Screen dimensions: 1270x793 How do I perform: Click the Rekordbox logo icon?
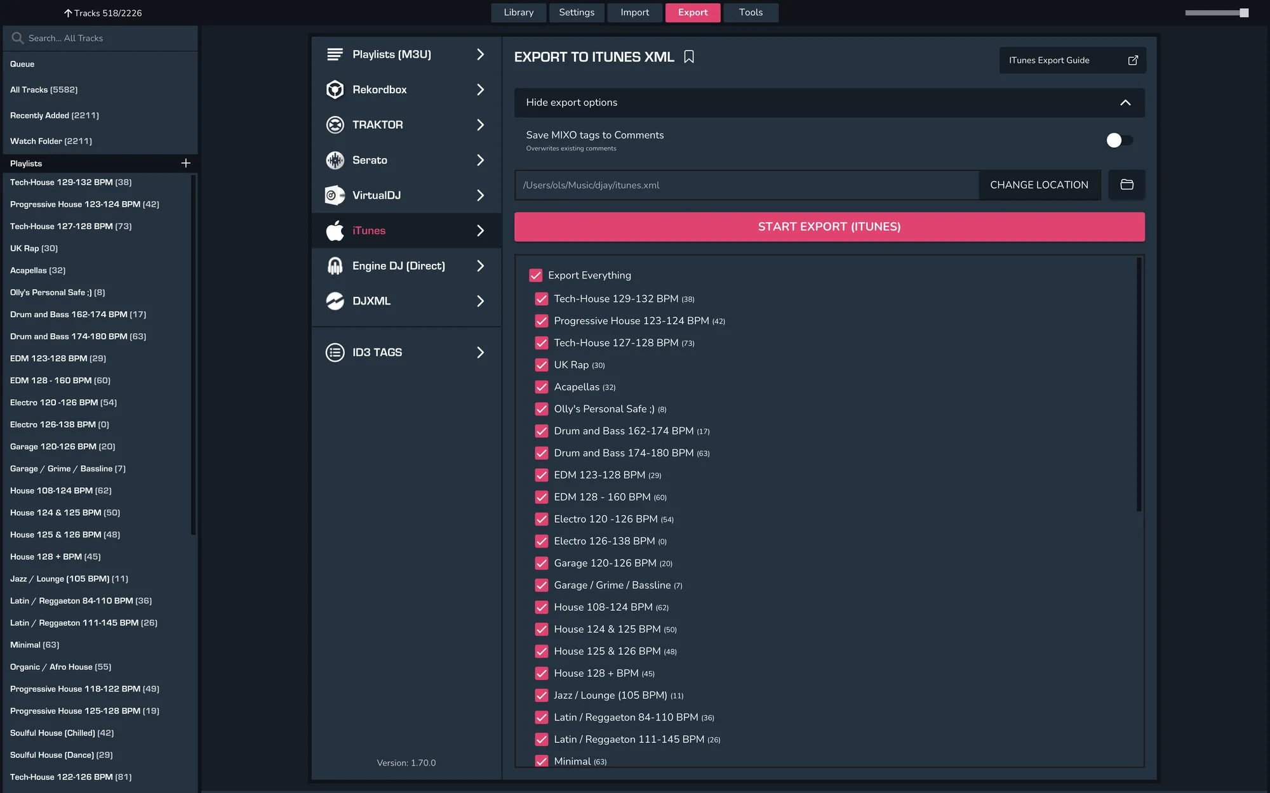coord(335,89)
